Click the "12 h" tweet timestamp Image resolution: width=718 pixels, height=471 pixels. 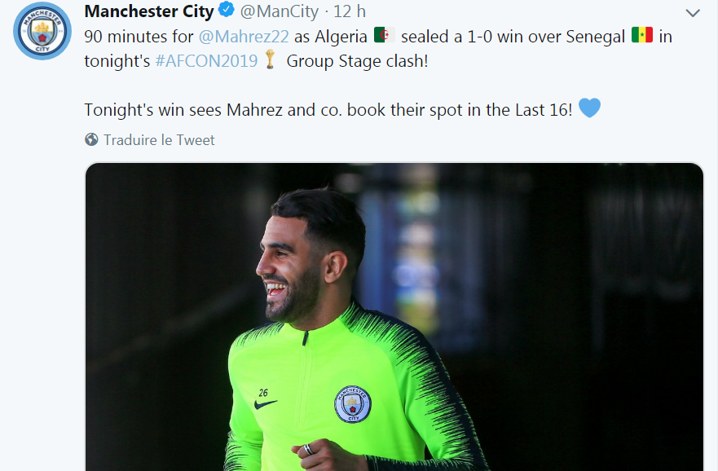pyautogui.click(x=350, y=11)
